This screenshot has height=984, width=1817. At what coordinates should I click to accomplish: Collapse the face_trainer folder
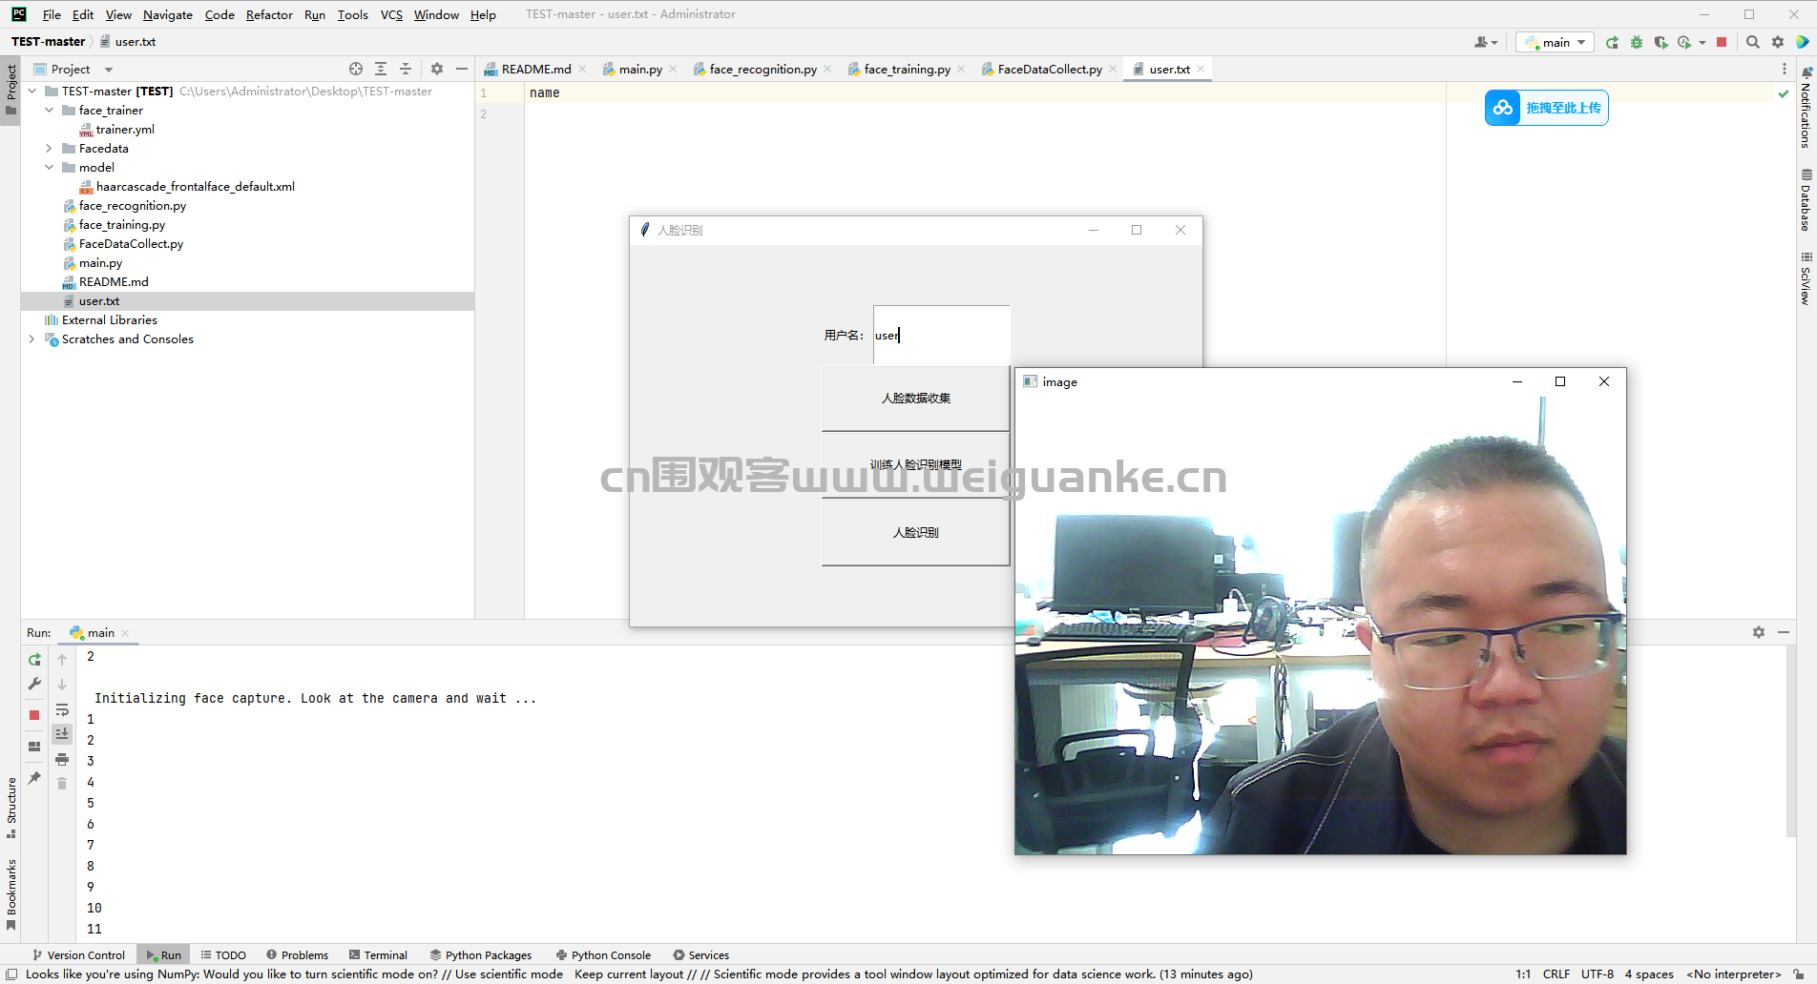[50, 110]
